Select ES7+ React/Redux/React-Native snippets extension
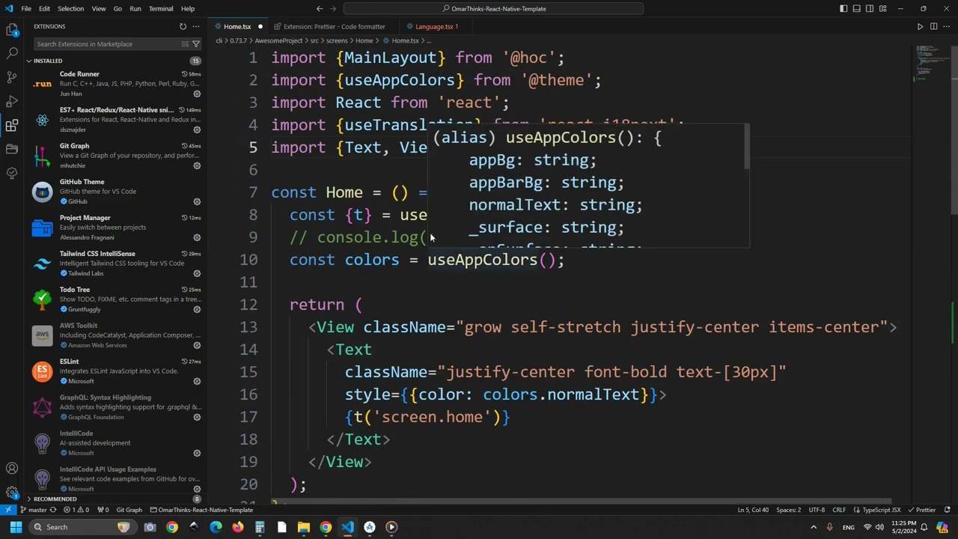This screenshot has height=539, width=958. click(x=116, y=120)
